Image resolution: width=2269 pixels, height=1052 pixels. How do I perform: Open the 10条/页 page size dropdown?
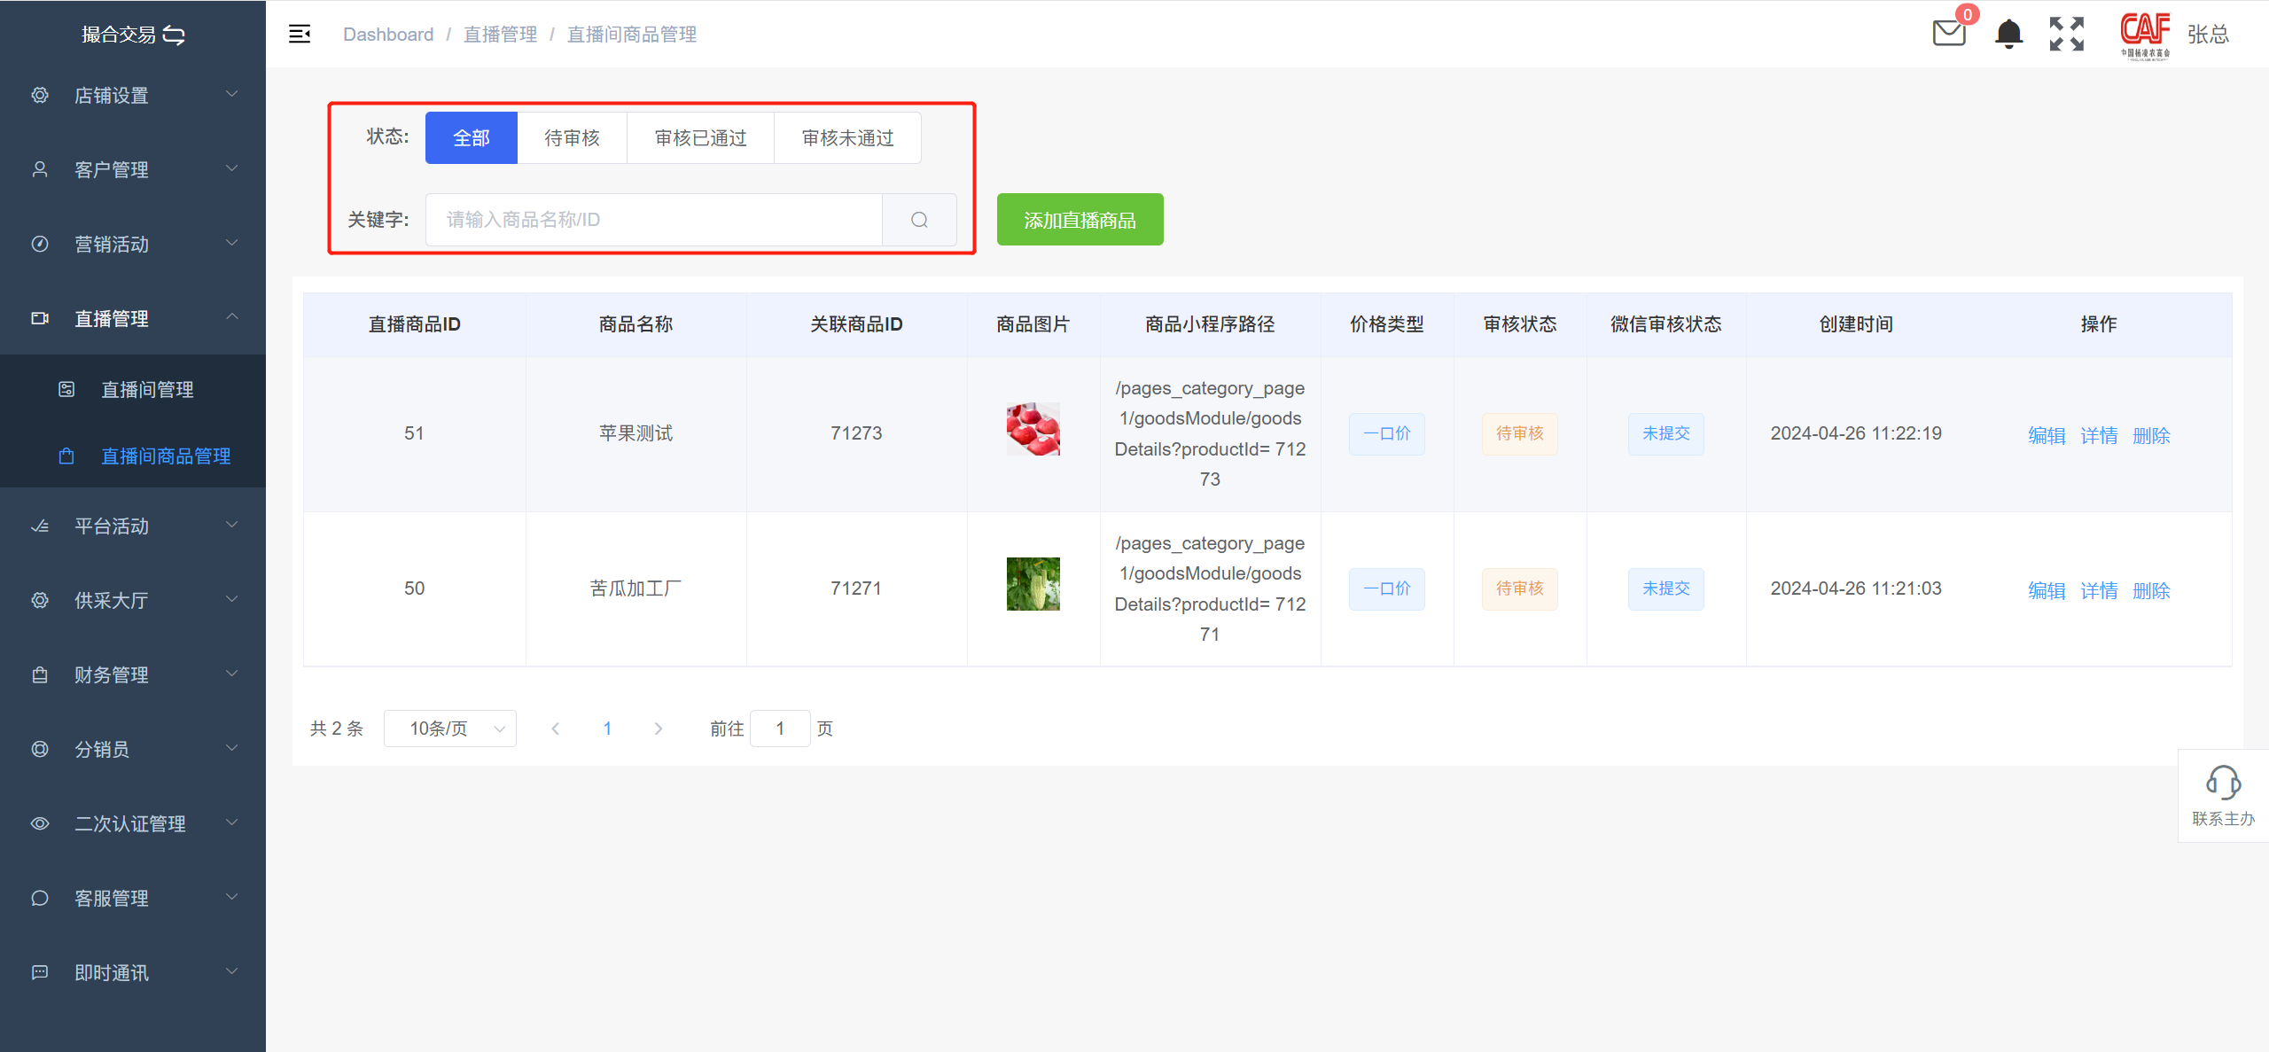point(450,729)
